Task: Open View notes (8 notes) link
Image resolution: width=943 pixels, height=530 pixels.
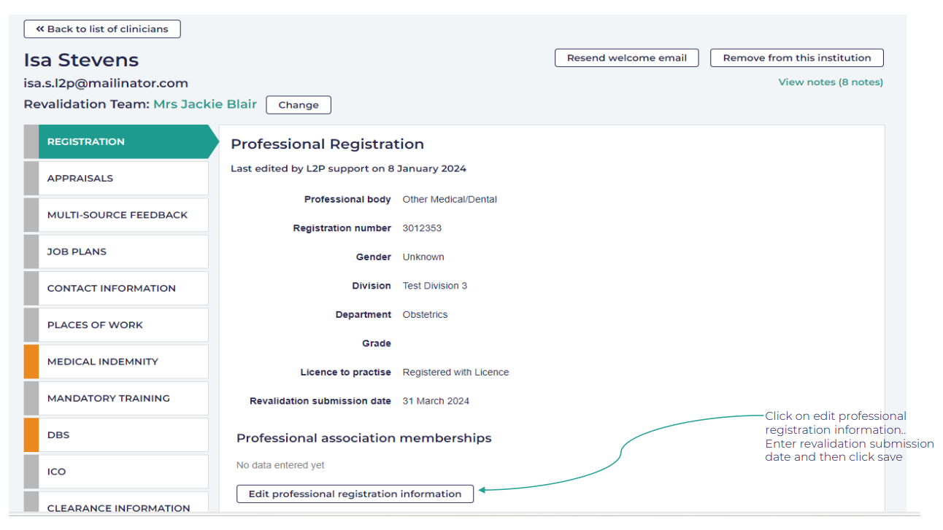Action: click(x=830, y=82)
